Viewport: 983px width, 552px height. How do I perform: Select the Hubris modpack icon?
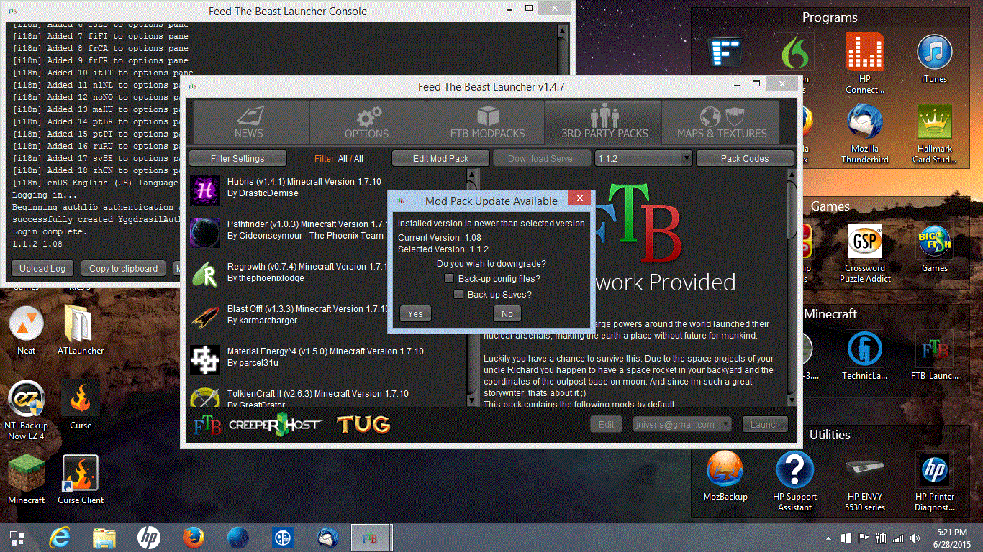pos(205,189)
